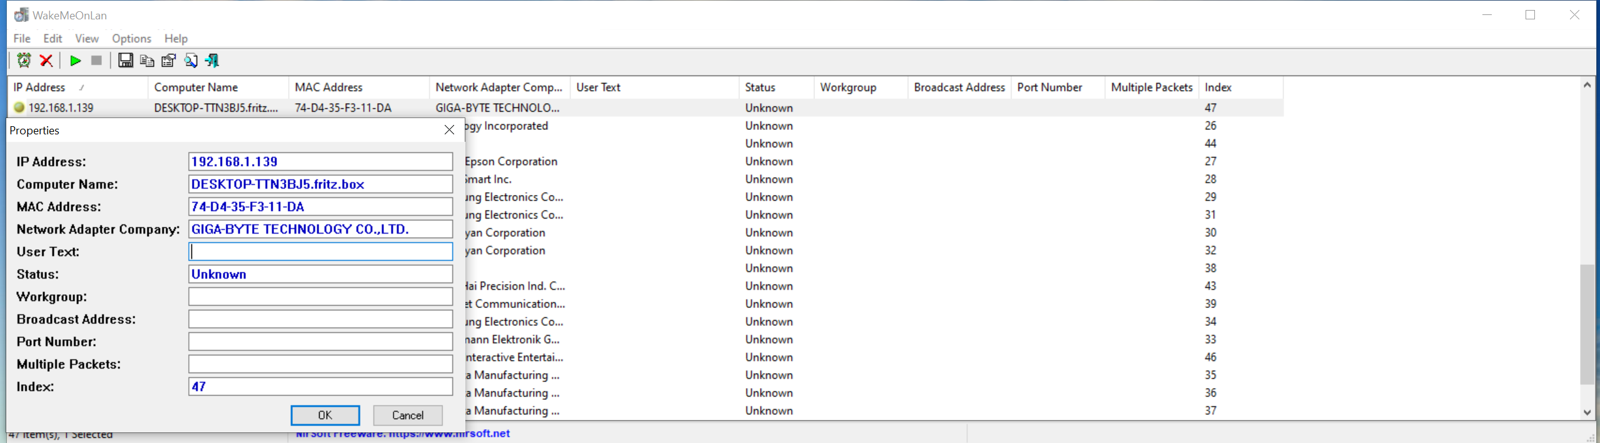Open the nirsoft.net link in the status bar

(403, 434)
